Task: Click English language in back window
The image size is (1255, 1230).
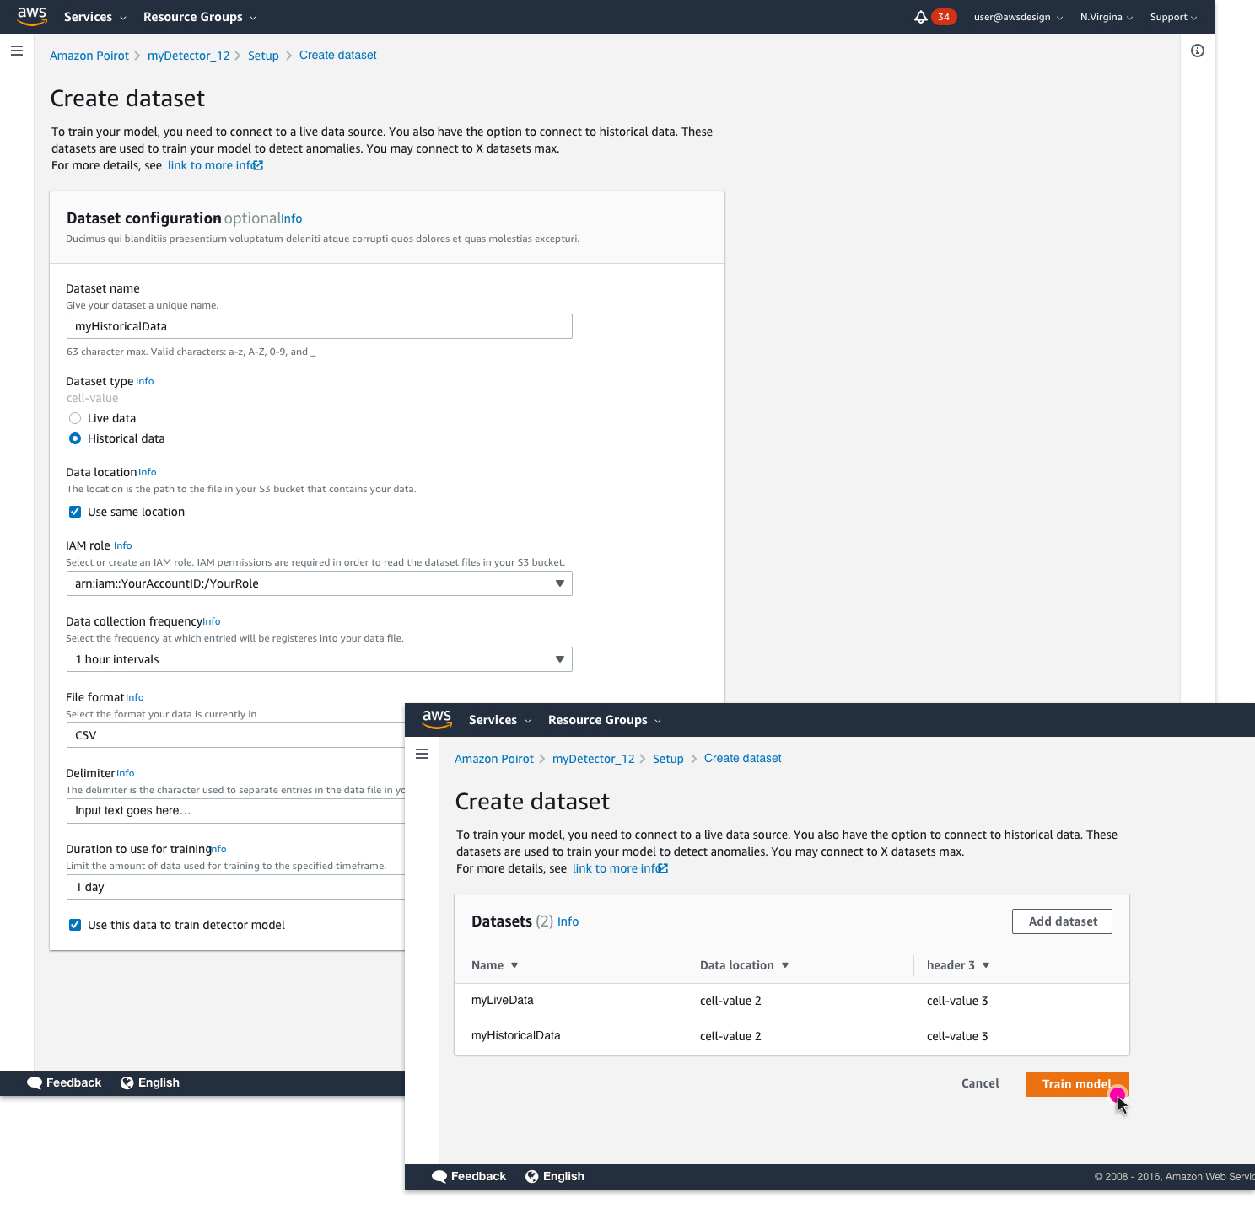Action: (159, 1082)
